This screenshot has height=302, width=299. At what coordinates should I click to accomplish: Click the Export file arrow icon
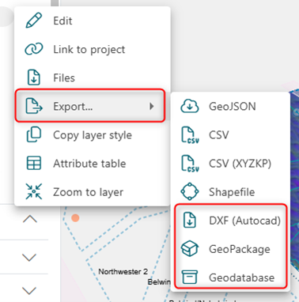pos(34,106)
